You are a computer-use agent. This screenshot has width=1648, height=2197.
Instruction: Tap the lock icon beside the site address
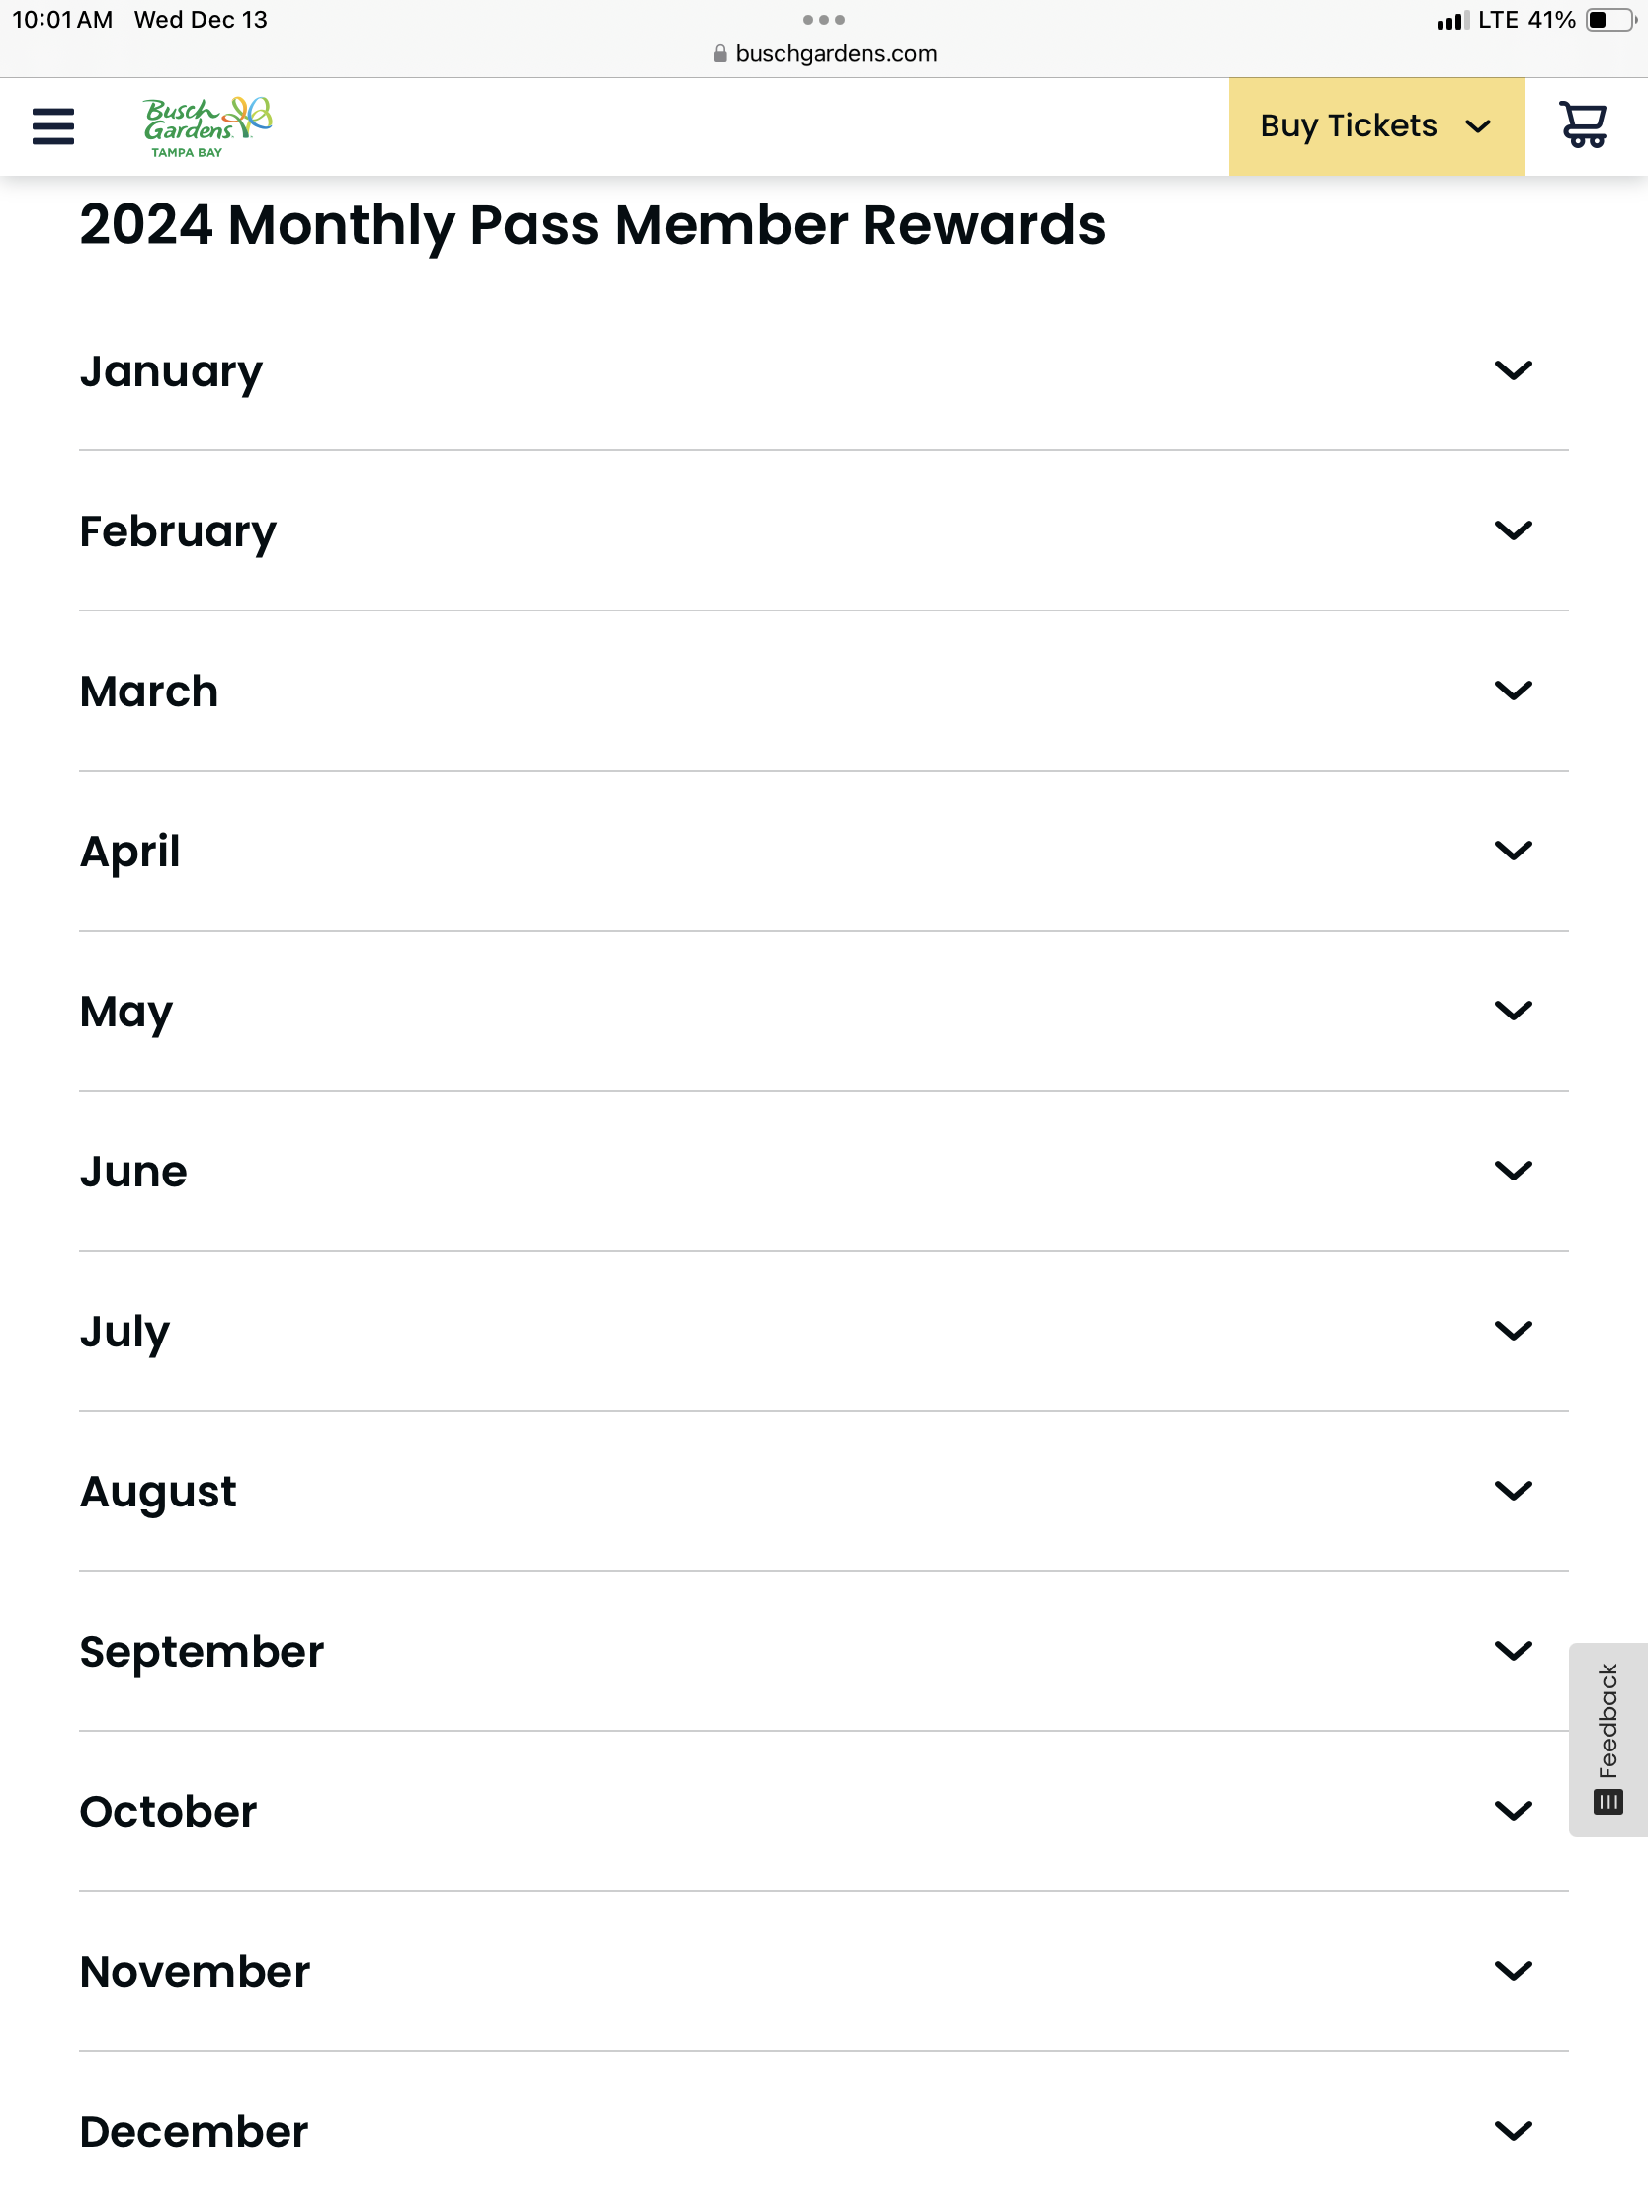(720, 53)
